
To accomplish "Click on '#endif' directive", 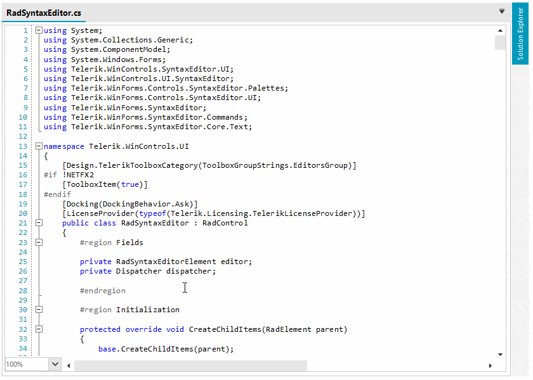I will (x=57, y=194).
